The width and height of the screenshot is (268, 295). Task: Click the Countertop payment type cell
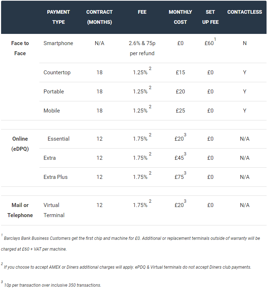[57, 72]
